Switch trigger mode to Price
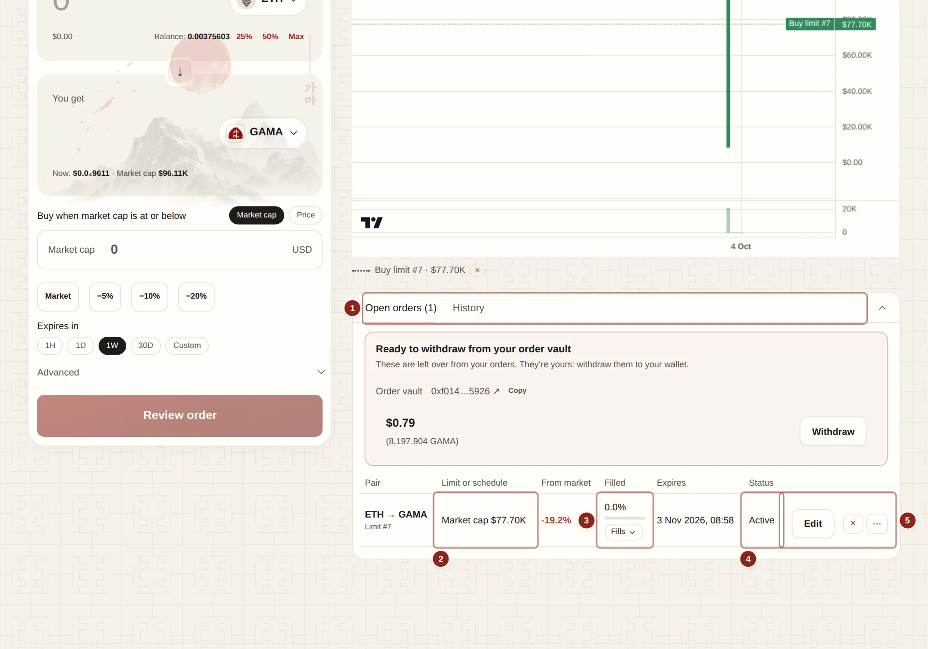 (305, 215)
